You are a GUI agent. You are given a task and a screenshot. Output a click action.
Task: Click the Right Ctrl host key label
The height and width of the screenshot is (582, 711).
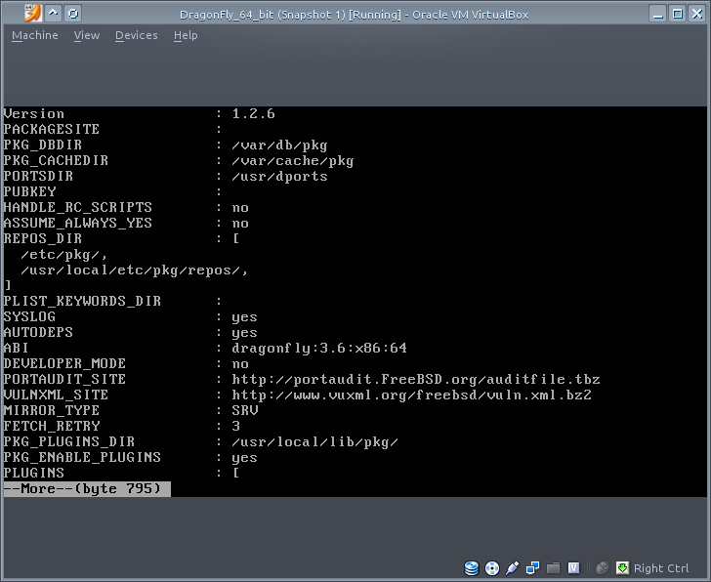(661, 568)
